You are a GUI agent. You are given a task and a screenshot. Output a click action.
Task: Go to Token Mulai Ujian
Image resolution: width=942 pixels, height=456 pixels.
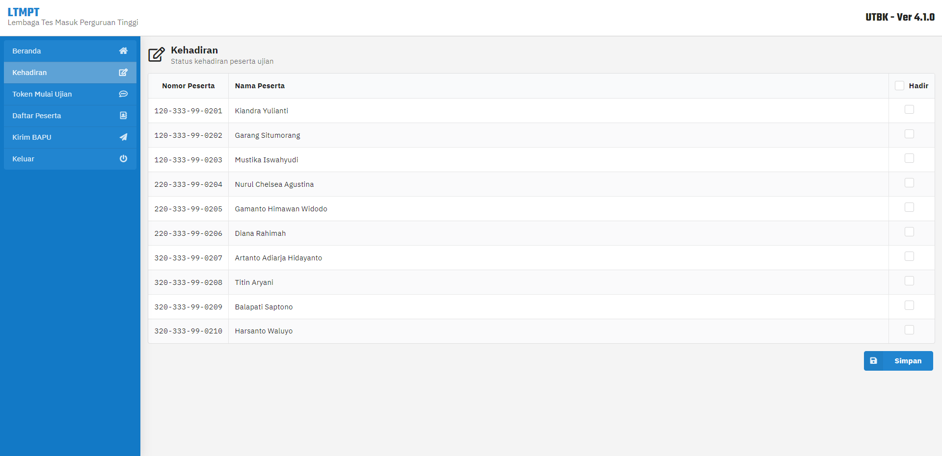tap(70, 94)
